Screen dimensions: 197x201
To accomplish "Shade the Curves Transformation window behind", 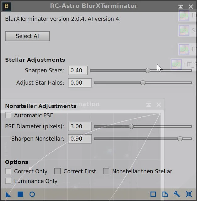I will [149, 105].
